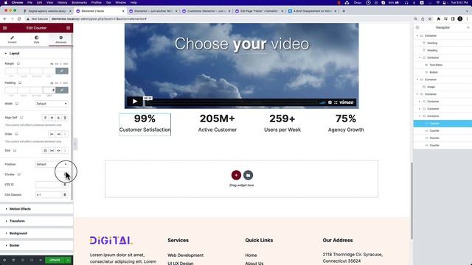Open the Chrome View menu
This screenshot has height=265, width=472.
pyautogui.click(x=49, y=2)
